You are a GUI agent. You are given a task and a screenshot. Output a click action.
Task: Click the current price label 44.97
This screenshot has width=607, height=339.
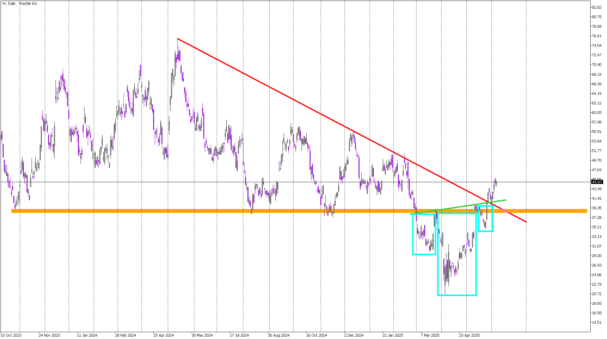[597, 182]
